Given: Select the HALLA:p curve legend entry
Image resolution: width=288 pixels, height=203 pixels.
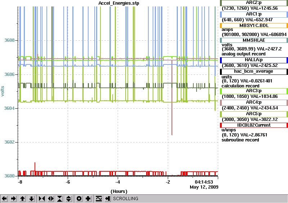Looking at the screenshot, I should (254, 60).
